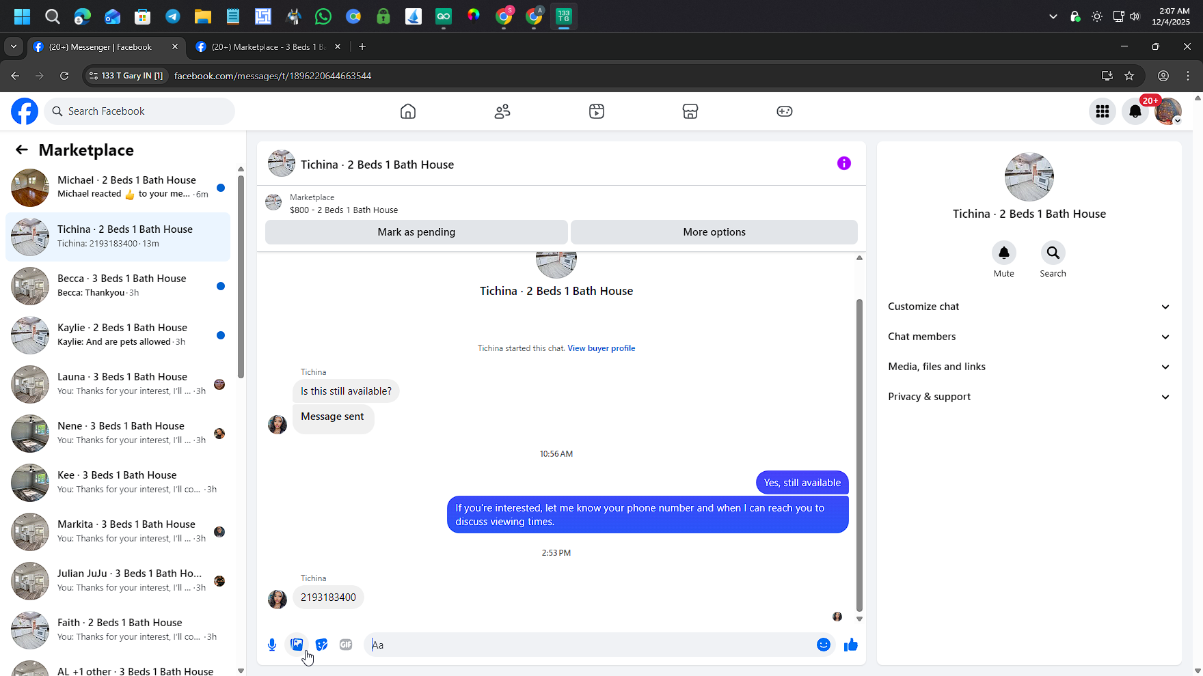1203x676 pixels.
Task: Click the conversation messages scrollbar
Action: pos(859,455)
